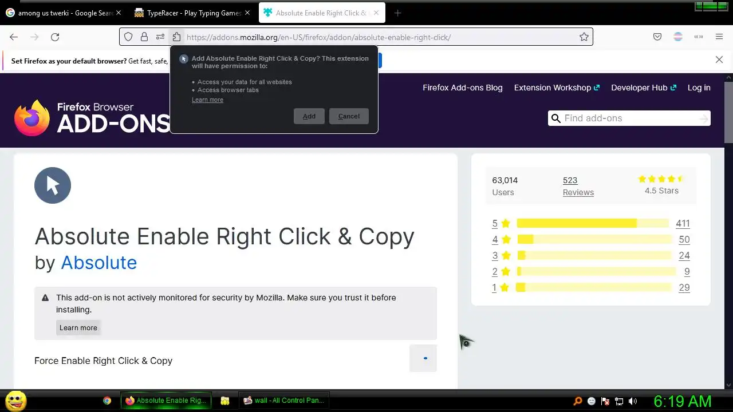
Task: Click the flag action center tray icon
Action: 605,401
